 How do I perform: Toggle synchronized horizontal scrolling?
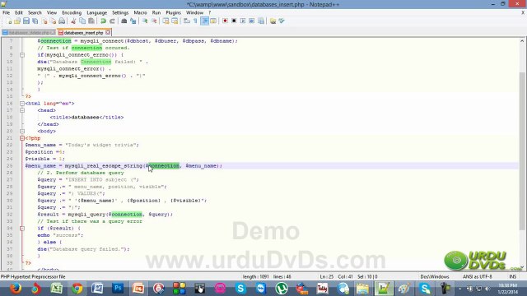[x=175, y=21]
